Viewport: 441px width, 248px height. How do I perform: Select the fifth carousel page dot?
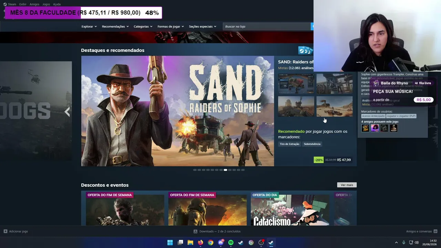tap(212, 170)
